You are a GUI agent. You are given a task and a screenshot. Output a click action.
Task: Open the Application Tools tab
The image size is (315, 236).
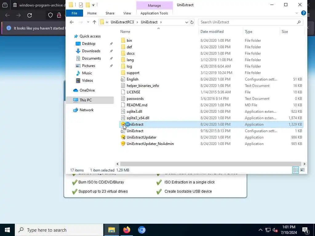tap(154, 13)
